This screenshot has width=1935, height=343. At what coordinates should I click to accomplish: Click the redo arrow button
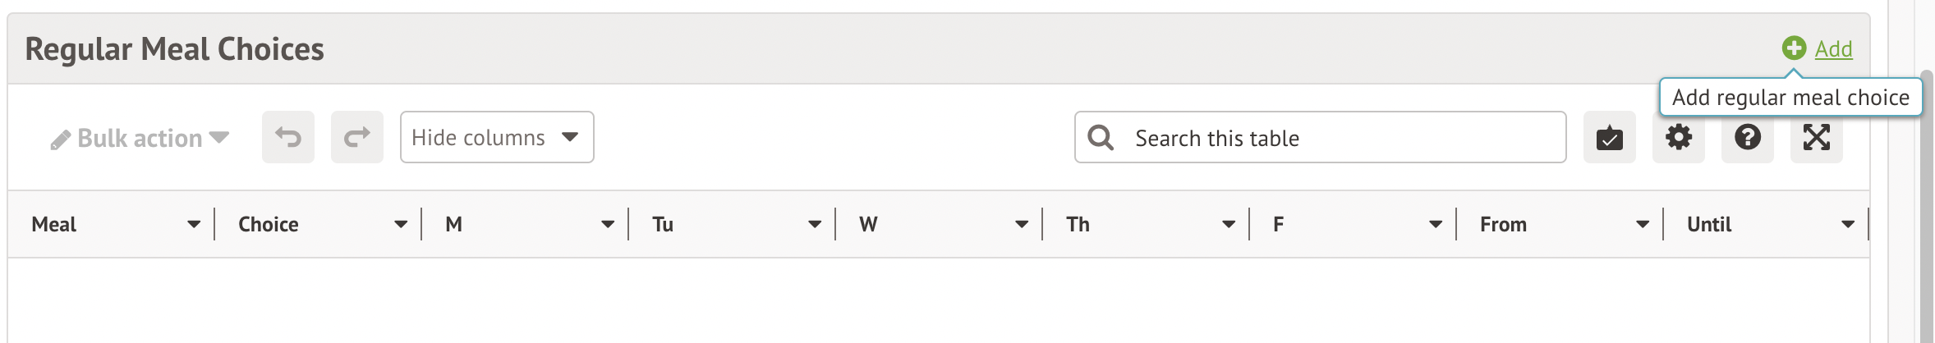tap(357, 137)
